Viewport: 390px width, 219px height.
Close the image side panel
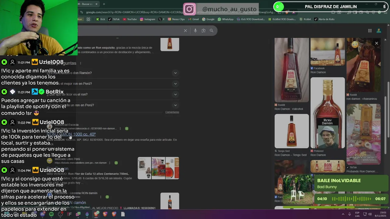pos(377,43)
